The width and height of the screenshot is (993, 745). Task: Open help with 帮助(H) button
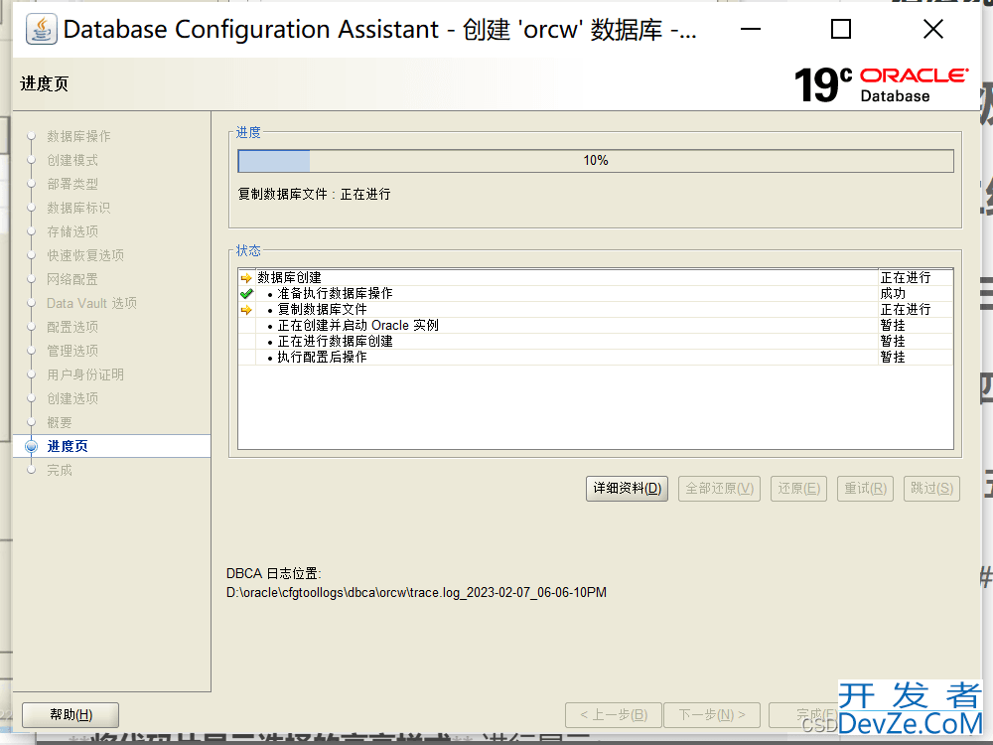(x=71, y=715)
